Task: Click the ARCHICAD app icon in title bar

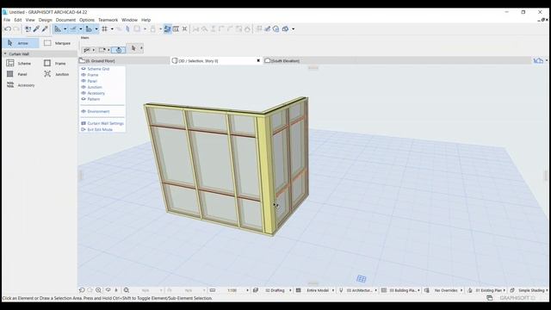Action: pyautogui.click(x=5, y=12)
